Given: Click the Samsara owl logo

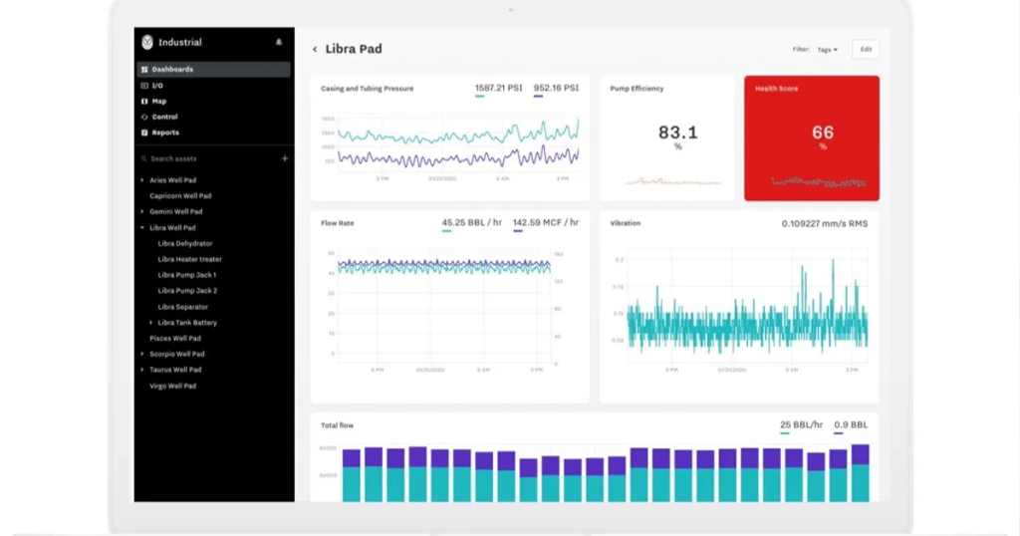Looking at the screenshot, I should coord(147,42).
